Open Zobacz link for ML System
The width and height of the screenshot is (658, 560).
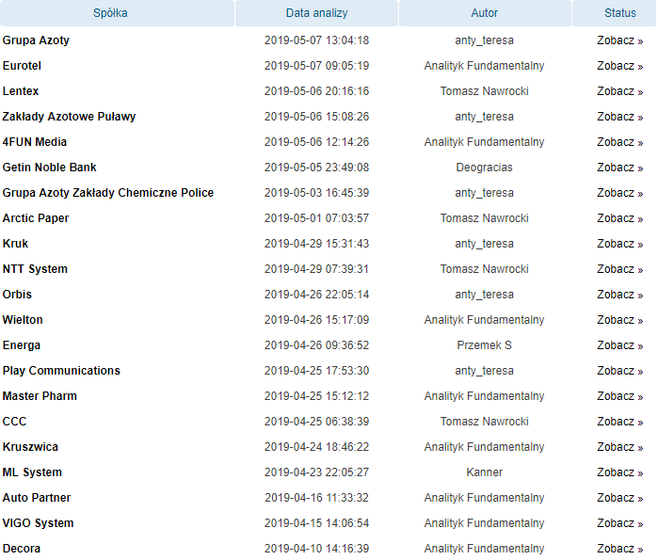pos(619,472)
